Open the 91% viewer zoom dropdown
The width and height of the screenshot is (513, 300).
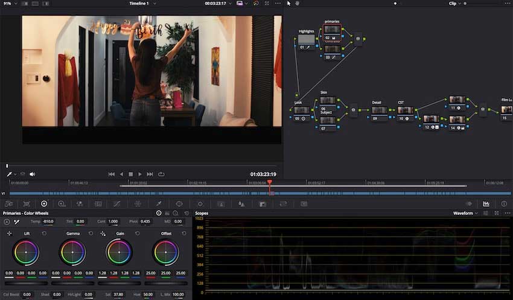tap(10, 3)
